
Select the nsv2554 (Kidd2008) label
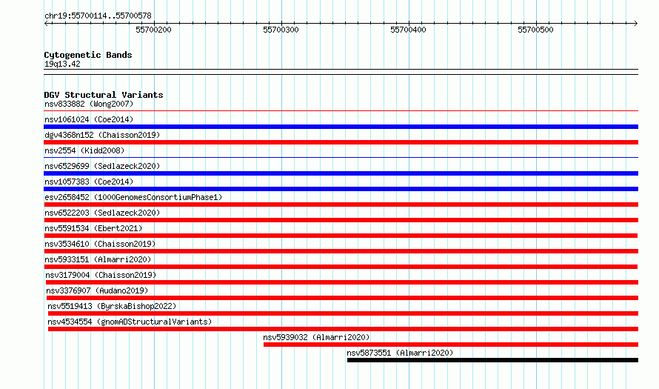84,150
